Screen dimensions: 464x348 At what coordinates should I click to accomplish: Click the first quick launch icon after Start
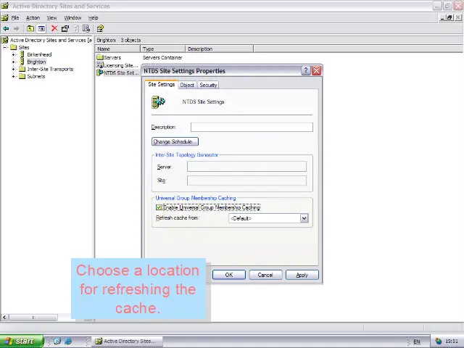coord(57,341)
